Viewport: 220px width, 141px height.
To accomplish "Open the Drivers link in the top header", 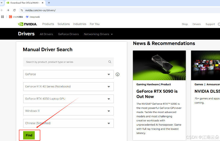I will coord(197,24).
